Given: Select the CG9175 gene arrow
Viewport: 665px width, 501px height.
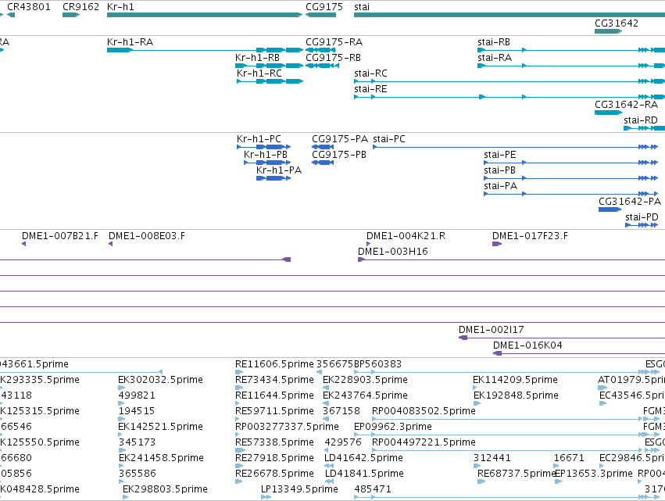Looking at the screenshot, I should [320, 15].
